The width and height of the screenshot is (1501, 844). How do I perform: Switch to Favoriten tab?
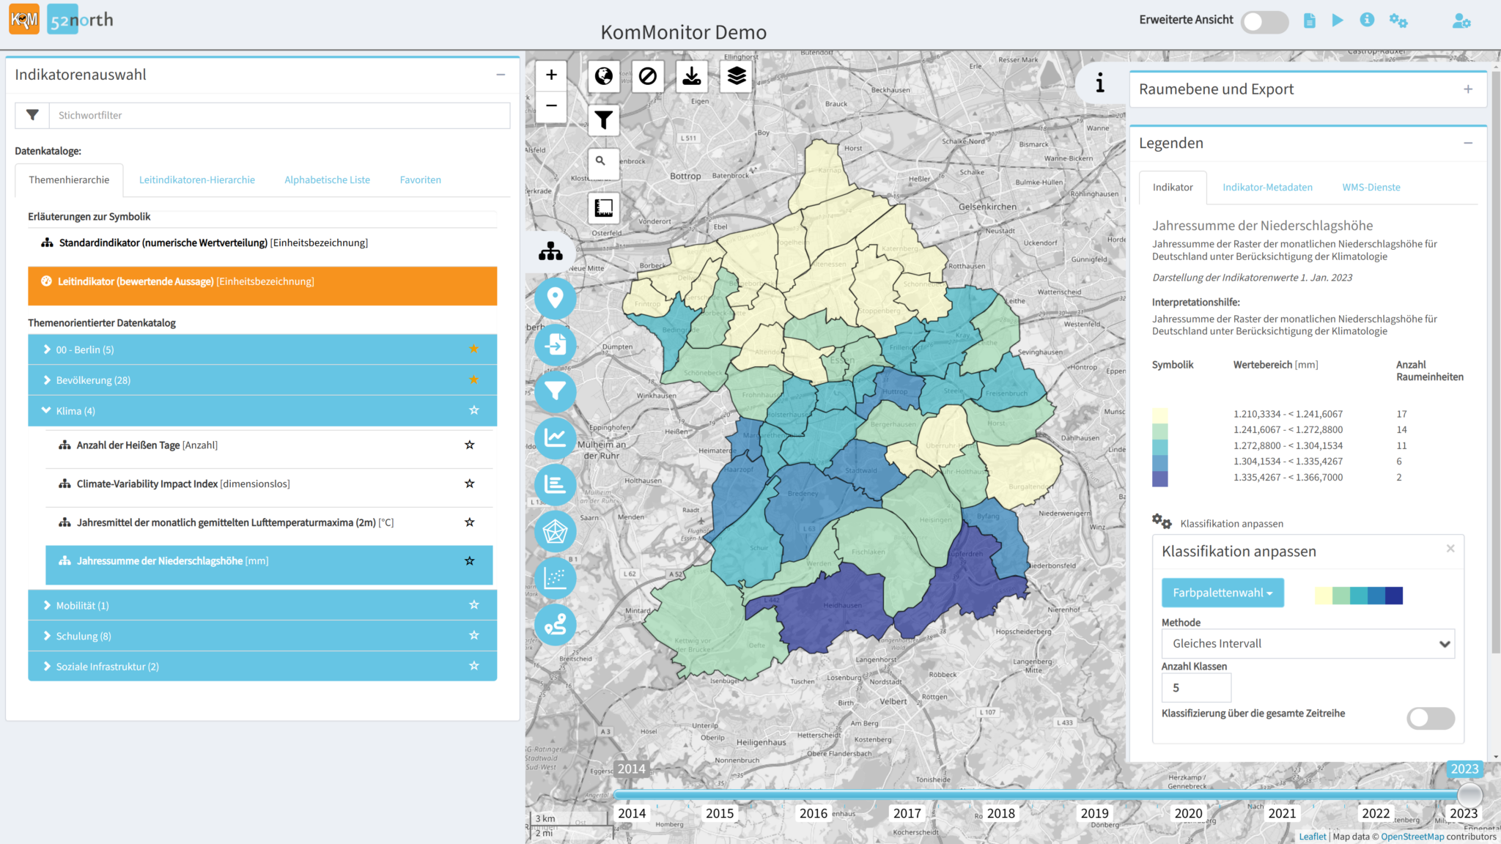[420, 180]
